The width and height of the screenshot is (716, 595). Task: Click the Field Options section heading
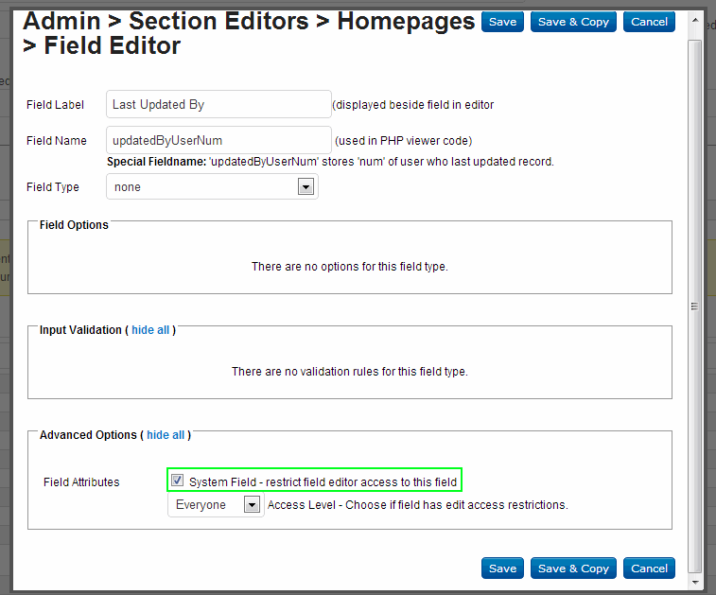(x=74, y=225)
